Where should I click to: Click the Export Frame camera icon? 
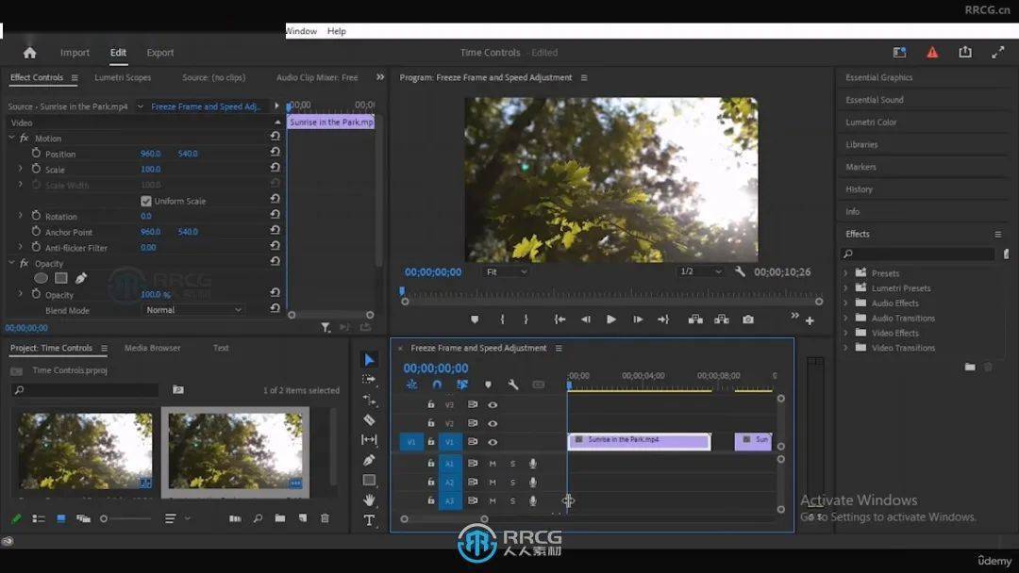(x=747, y=319)
